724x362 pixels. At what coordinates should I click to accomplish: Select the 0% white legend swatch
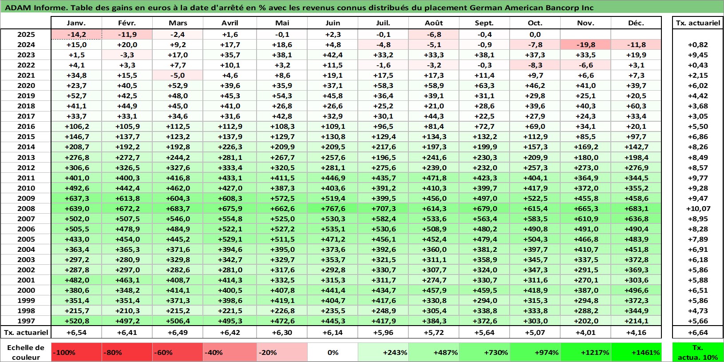click(332, 352)
